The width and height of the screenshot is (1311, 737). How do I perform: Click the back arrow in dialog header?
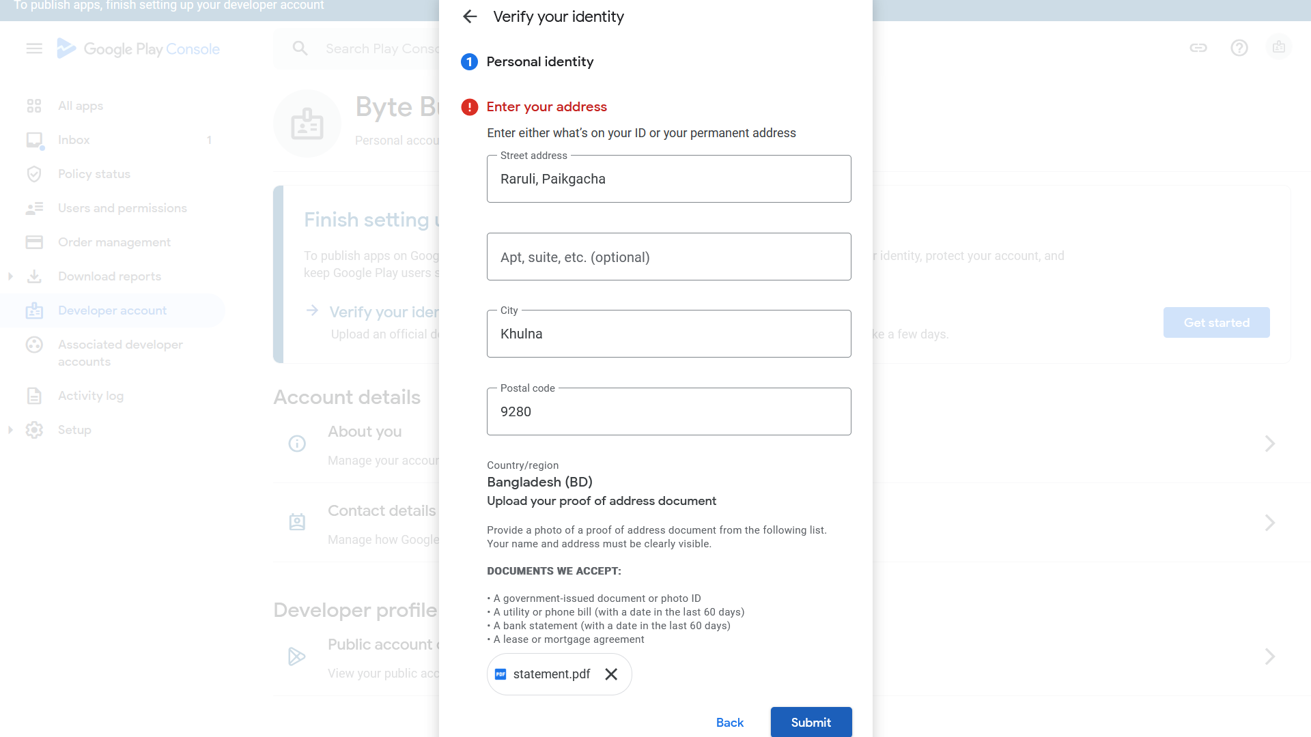[470, 16]
